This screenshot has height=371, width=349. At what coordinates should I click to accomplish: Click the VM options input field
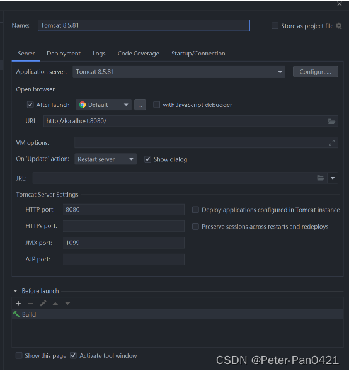206,143
